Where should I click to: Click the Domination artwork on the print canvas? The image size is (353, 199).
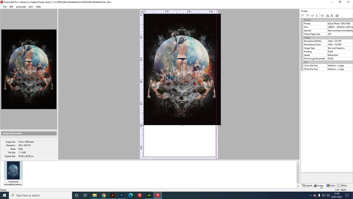click(182, 70)
